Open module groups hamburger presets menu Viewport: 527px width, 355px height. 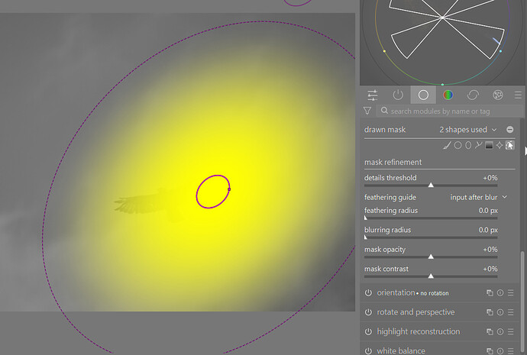pos(518,95)
